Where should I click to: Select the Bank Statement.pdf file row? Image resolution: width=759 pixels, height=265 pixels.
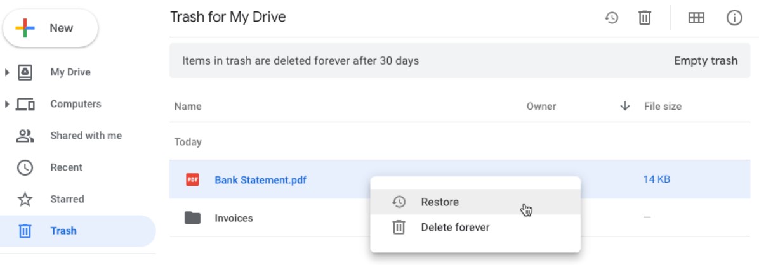pos(460,179)
